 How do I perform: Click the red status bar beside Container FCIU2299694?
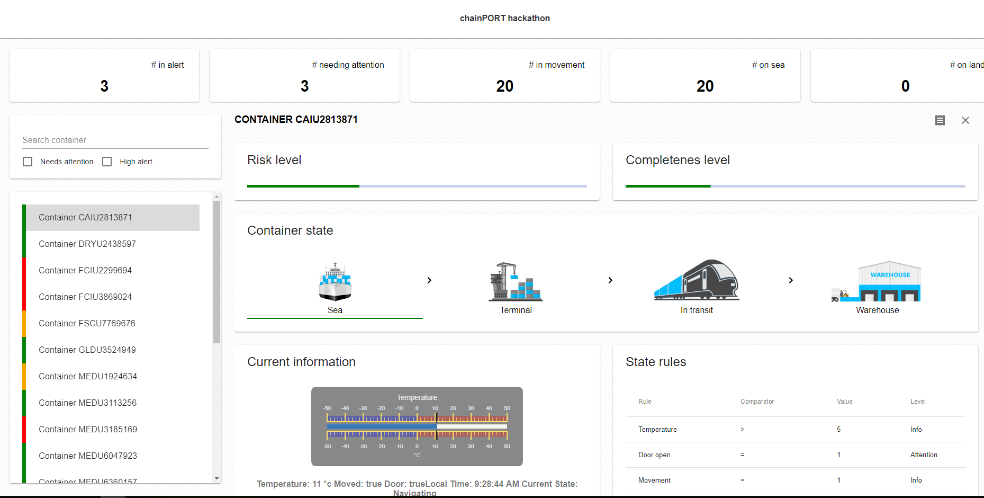point(25,270)
